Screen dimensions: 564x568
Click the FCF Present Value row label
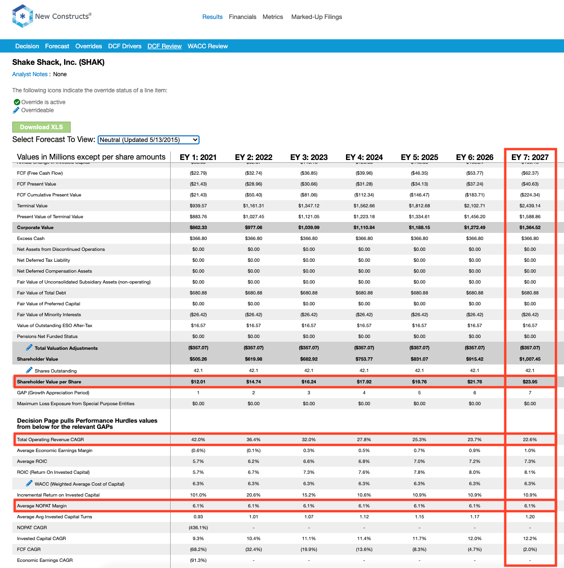pos(36,184)
